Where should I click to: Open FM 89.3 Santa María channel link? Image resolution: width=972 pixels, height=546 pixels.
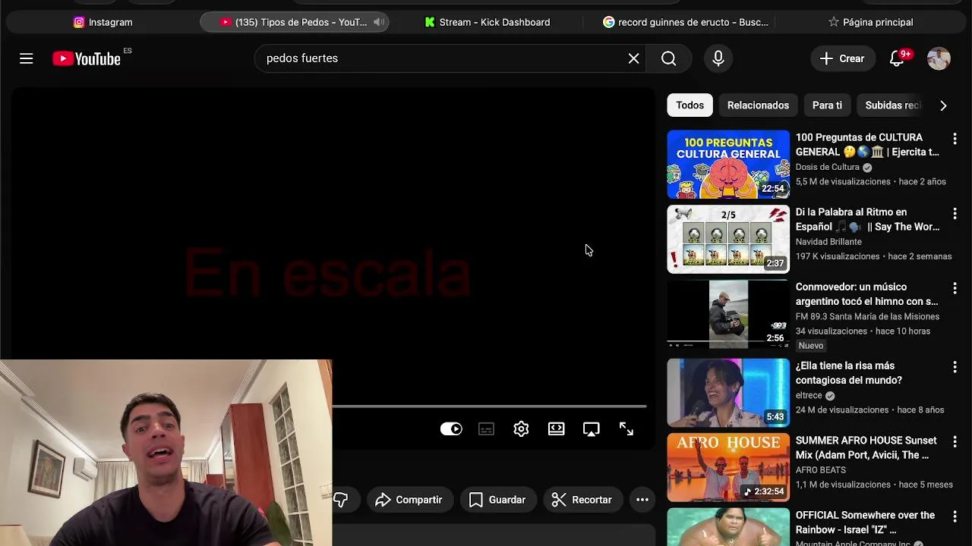point(867,316)
